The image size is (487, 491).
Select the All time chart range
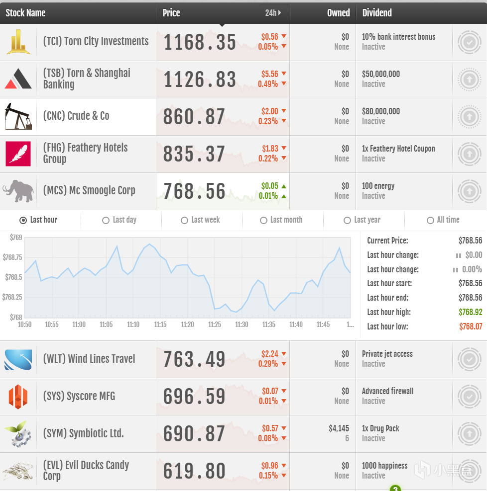click(x=443, y=220)
